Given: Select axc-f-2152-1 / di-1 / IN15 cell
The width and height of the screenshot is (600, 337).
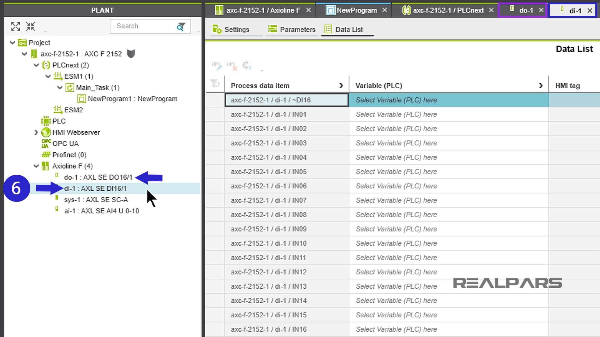Looking at the screenshot, I should coord(287,315).
